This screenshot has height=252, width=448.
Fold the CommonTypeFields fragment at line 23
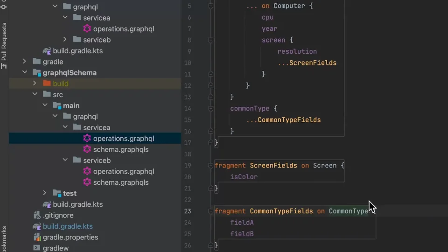[211, 211]
